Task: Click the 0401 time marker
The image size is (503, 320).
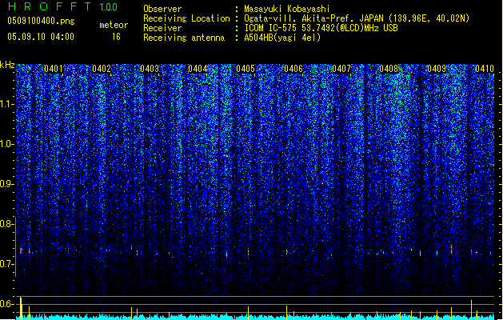Action: [54, 69]
